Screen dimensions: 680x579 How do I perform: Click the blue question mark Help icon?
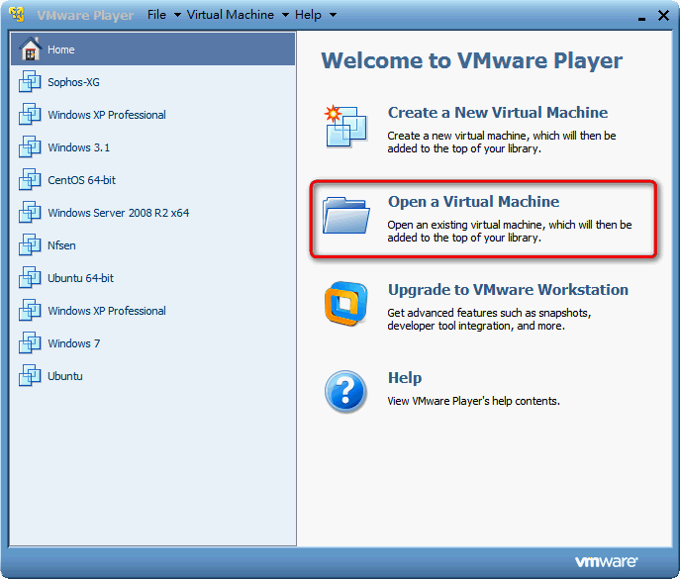(x=345, y=392)
